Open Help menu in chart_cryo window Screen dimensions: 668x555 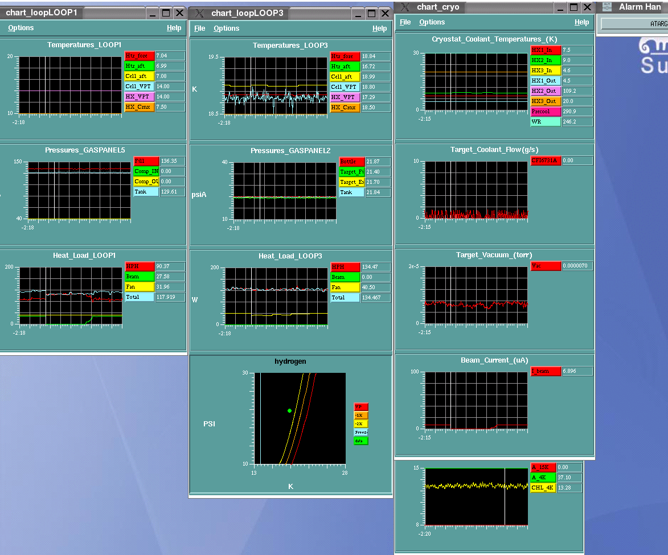pos(581,22)
